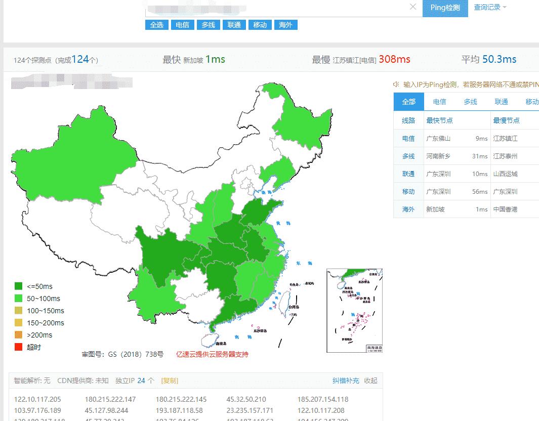Switch to the 全部 tab in the node panel

408,102
